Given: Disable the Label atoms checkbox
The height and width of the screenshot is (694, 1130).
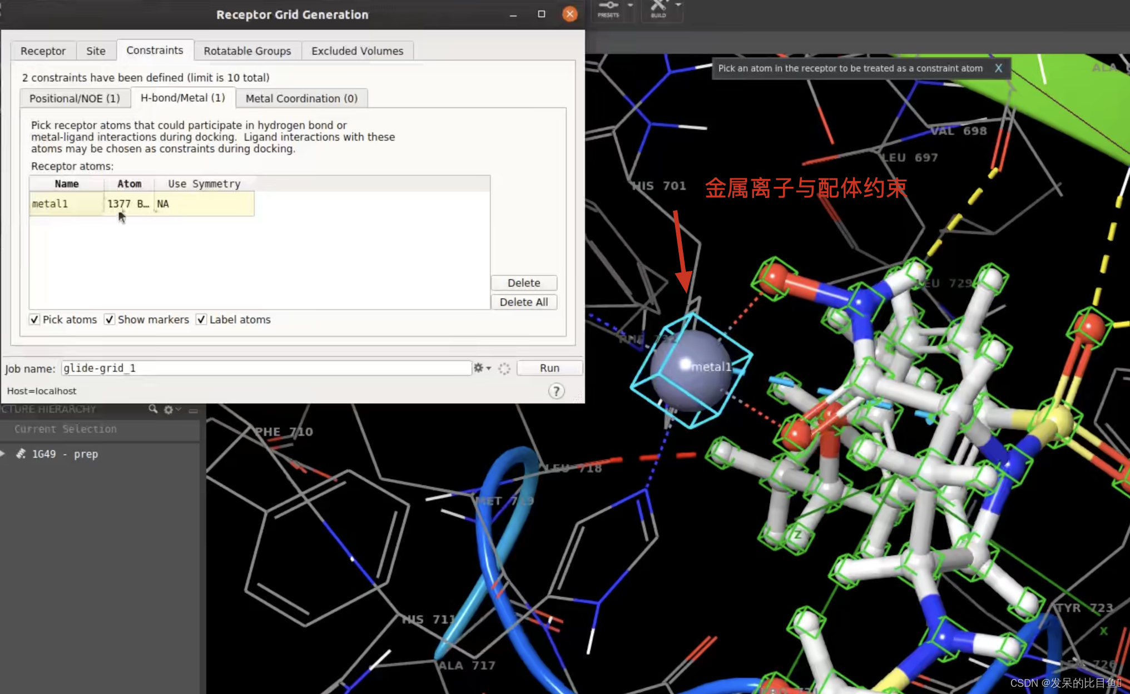Looking at the screenshot, I should (201, 319).
